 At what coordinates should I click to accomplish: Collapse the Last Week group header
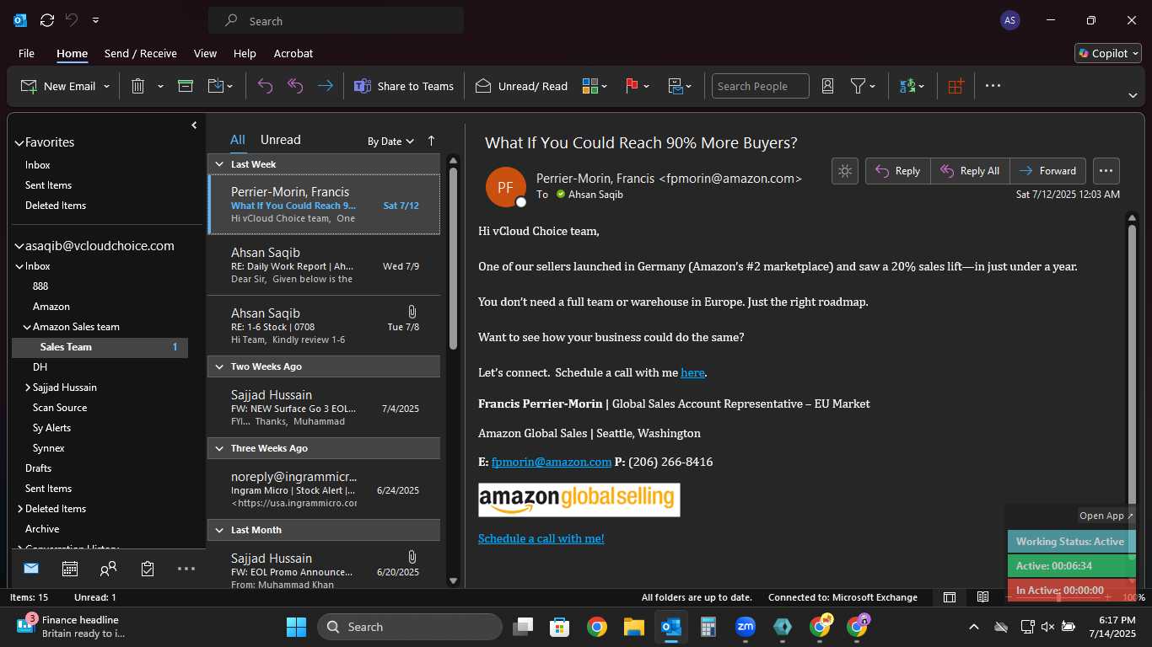219,164
